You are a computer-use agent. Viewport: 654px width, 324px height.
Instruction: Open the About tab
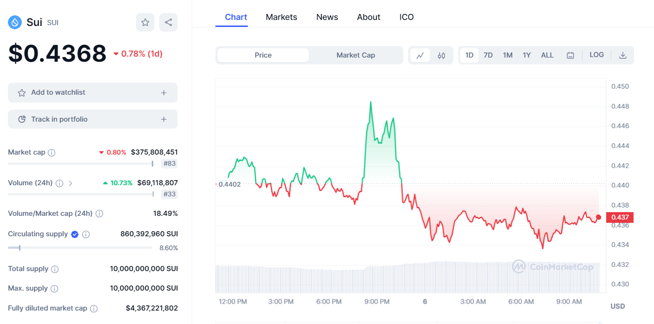coord(369,17)
